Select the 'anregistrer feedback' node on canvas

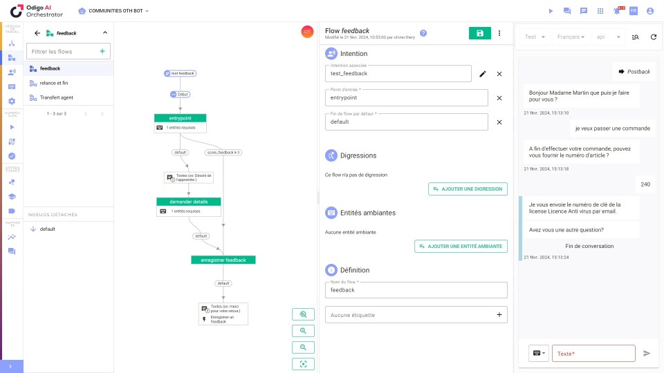(223, 260)
